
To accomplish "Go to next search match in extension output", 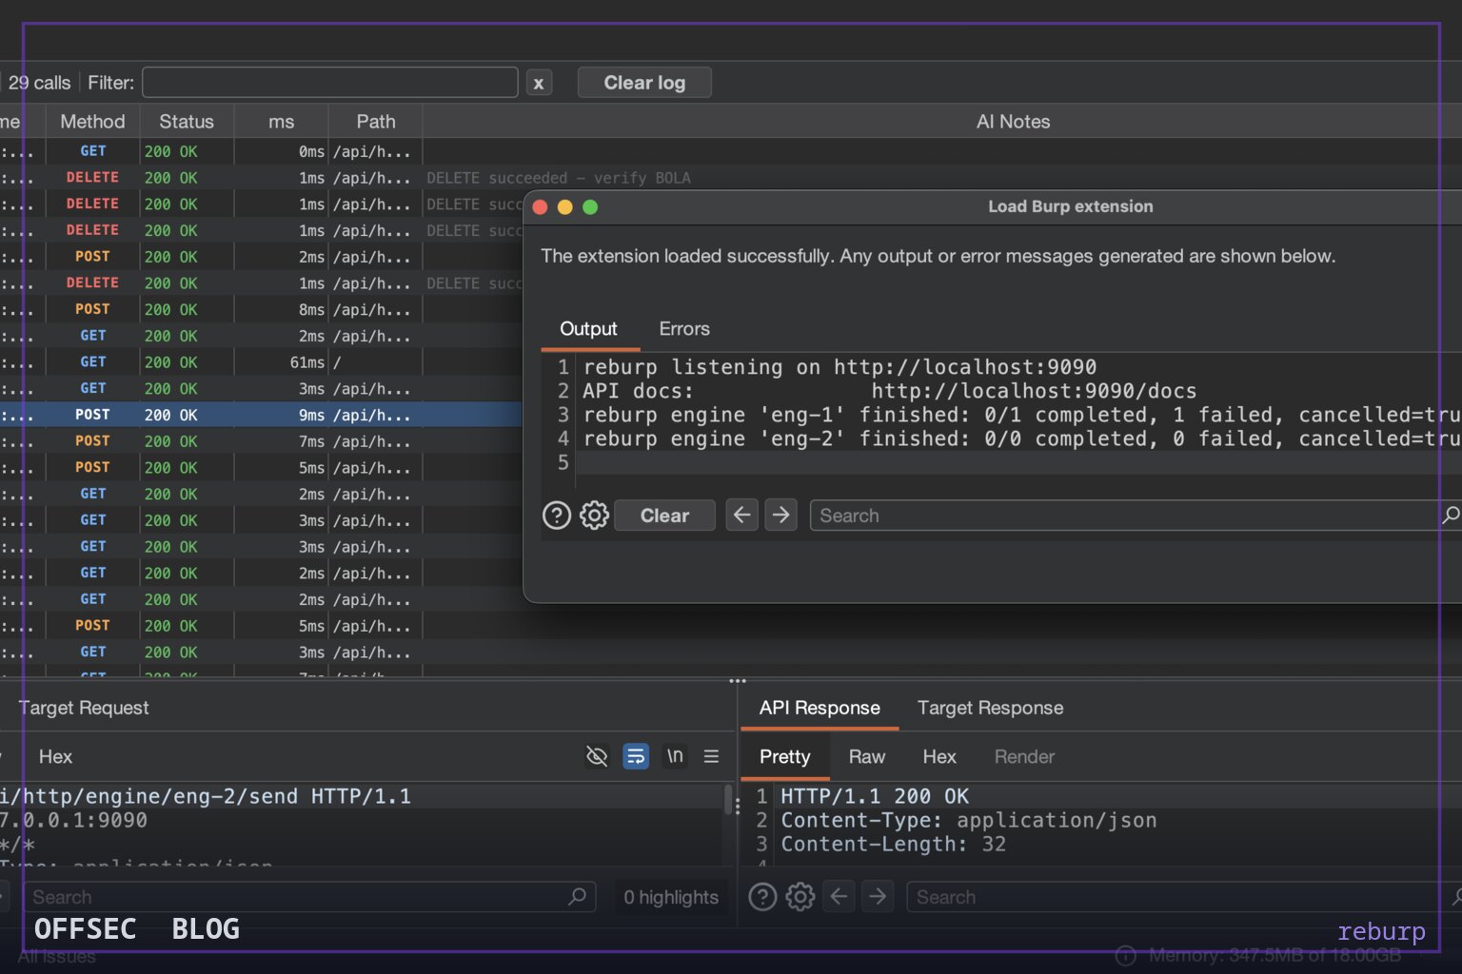I will click(781, 515).
